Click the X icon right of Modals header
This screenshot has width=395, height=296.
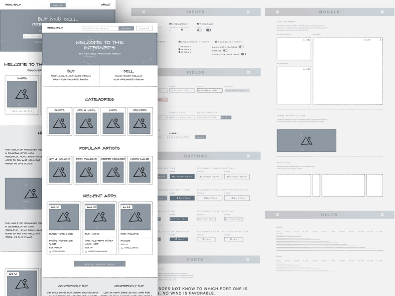[x=382, y=12]
